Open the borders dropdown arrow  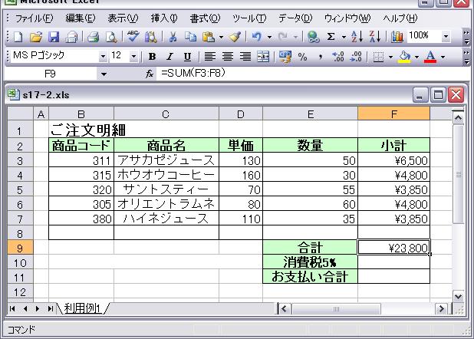[x=390, y=57]
